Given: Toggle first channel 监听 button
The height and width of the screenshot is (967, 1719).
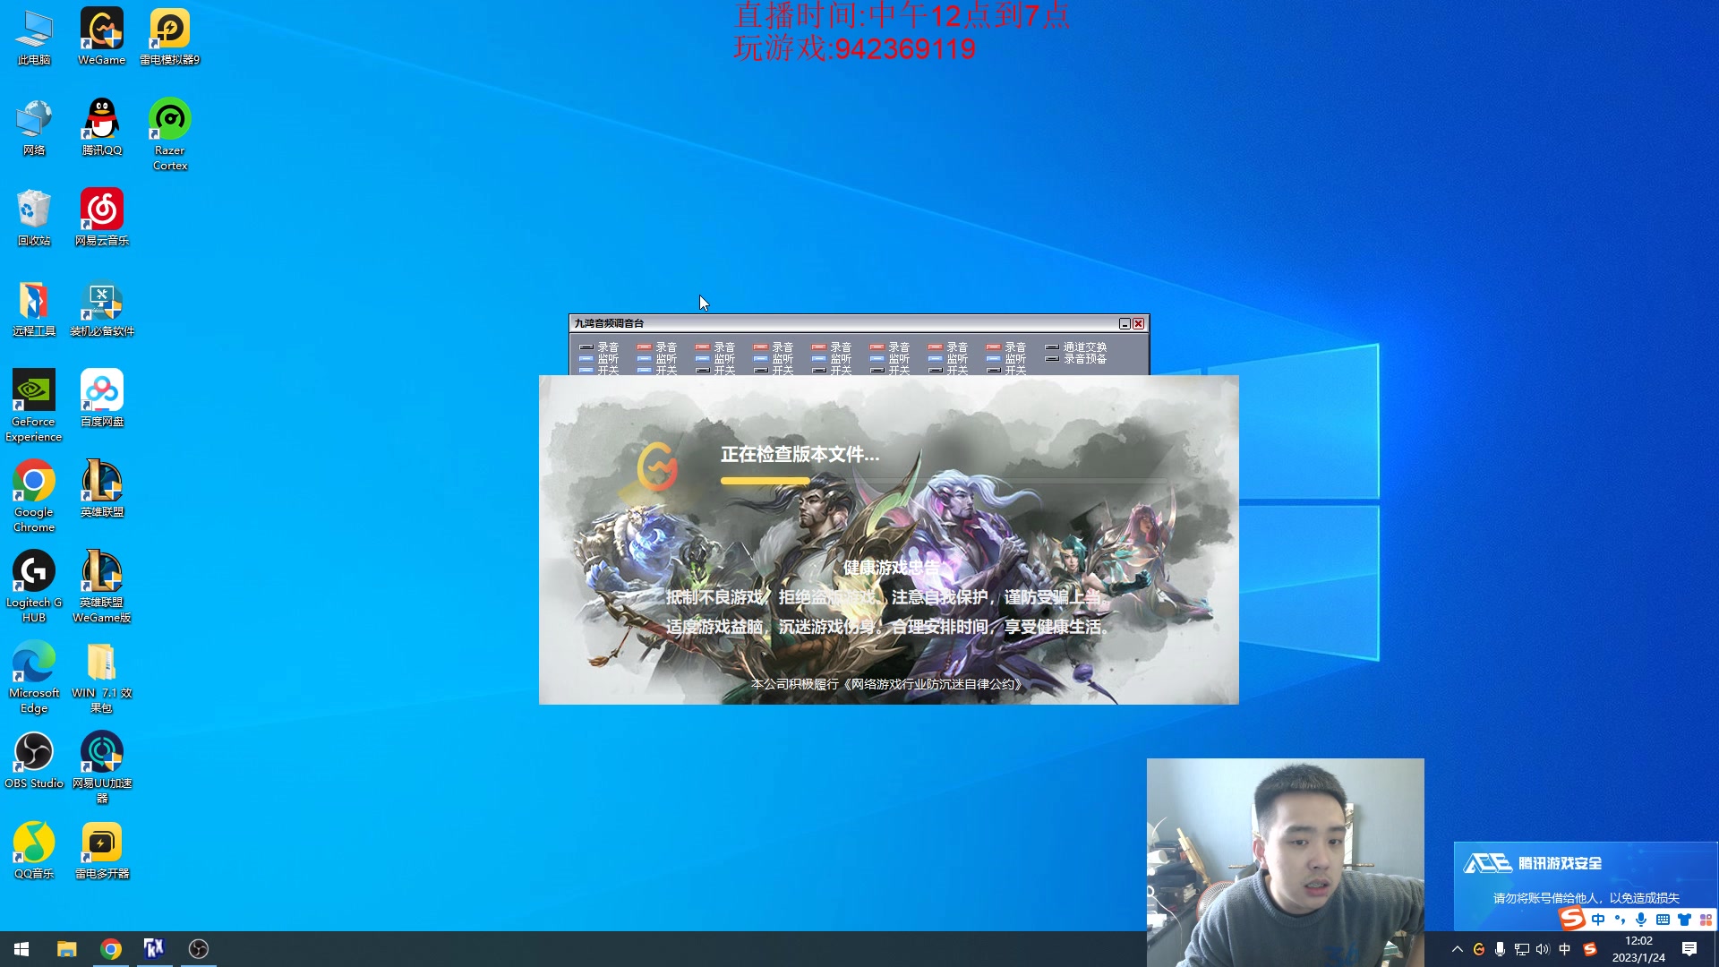Looking at the screenshot, I should (x=586, y=358).
